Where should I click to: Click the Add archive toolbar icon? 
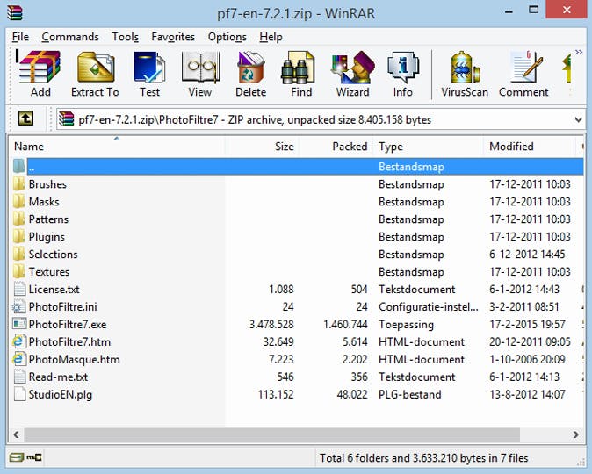pos(40,74)
